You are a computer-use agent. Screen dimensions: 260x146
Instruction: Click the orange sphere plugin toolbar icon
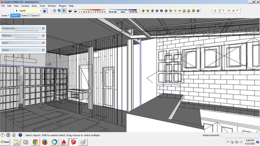(193, 11)
